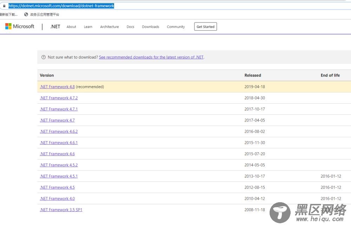Click the end of life date for .NET Framework 4.5.1
351x225 pixels.
tap(331, 176)
